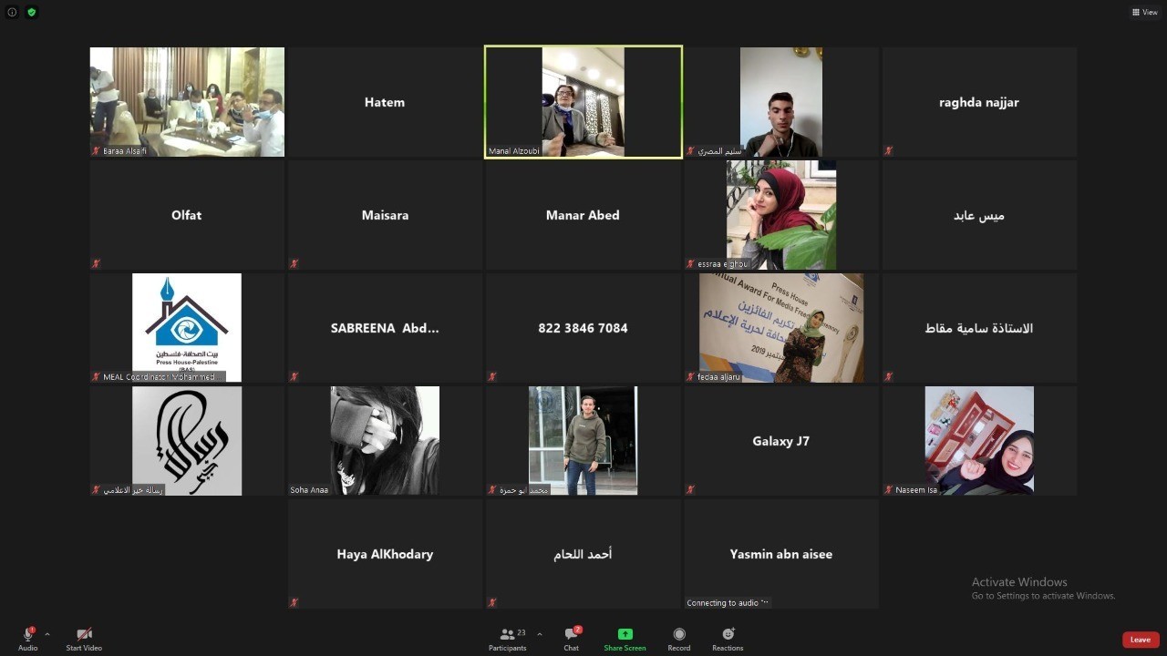Open the Reactions menu

click(x=728, y=639)
